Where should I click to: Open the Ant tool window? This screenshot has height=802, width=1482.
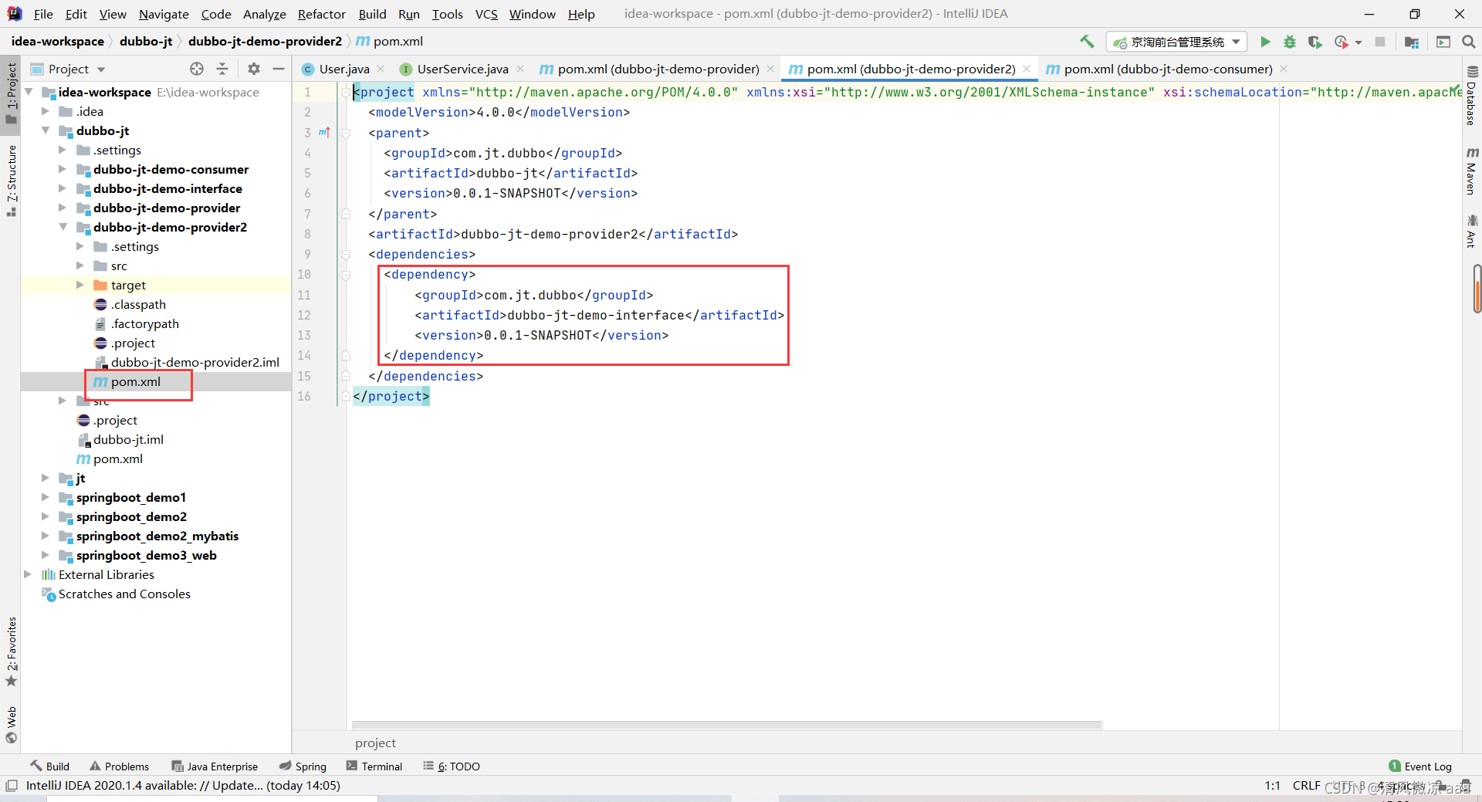(x=1472, y=232)
